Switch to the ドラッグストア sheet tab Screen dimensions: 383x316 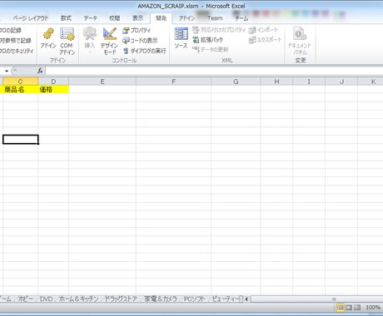121,299
